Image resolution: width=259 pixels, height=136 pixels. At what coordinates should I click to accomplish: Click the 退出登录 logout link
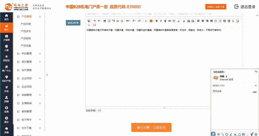click(245, 7)
